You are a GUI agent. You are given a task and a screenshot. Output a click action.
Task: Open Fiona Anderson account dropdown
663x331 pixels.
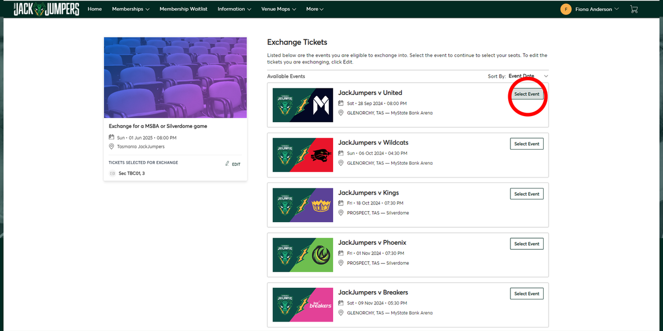[x=597, y=9]
